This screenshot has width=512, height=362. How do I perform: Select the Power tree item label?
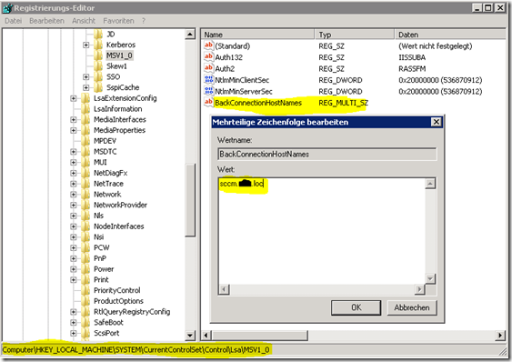coord(104,269)
